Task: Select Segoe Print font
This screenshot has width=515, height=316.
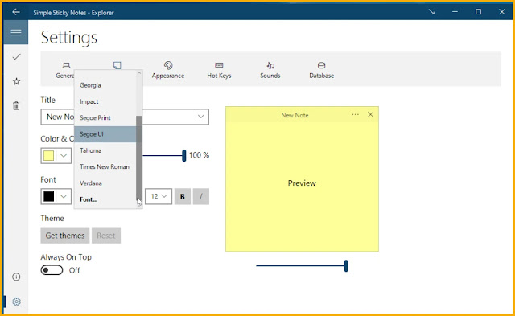Action: [105, 118]
